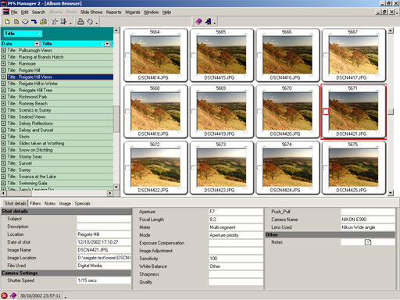Click the Location field 'Reigate Hill'
Image resolution: width=400 pixels, height=300 pixels.
104,234
